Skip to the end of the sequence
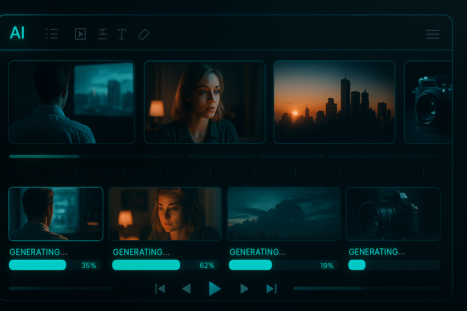This screenshot has width=467, height=311. click(x=272, y=289)
